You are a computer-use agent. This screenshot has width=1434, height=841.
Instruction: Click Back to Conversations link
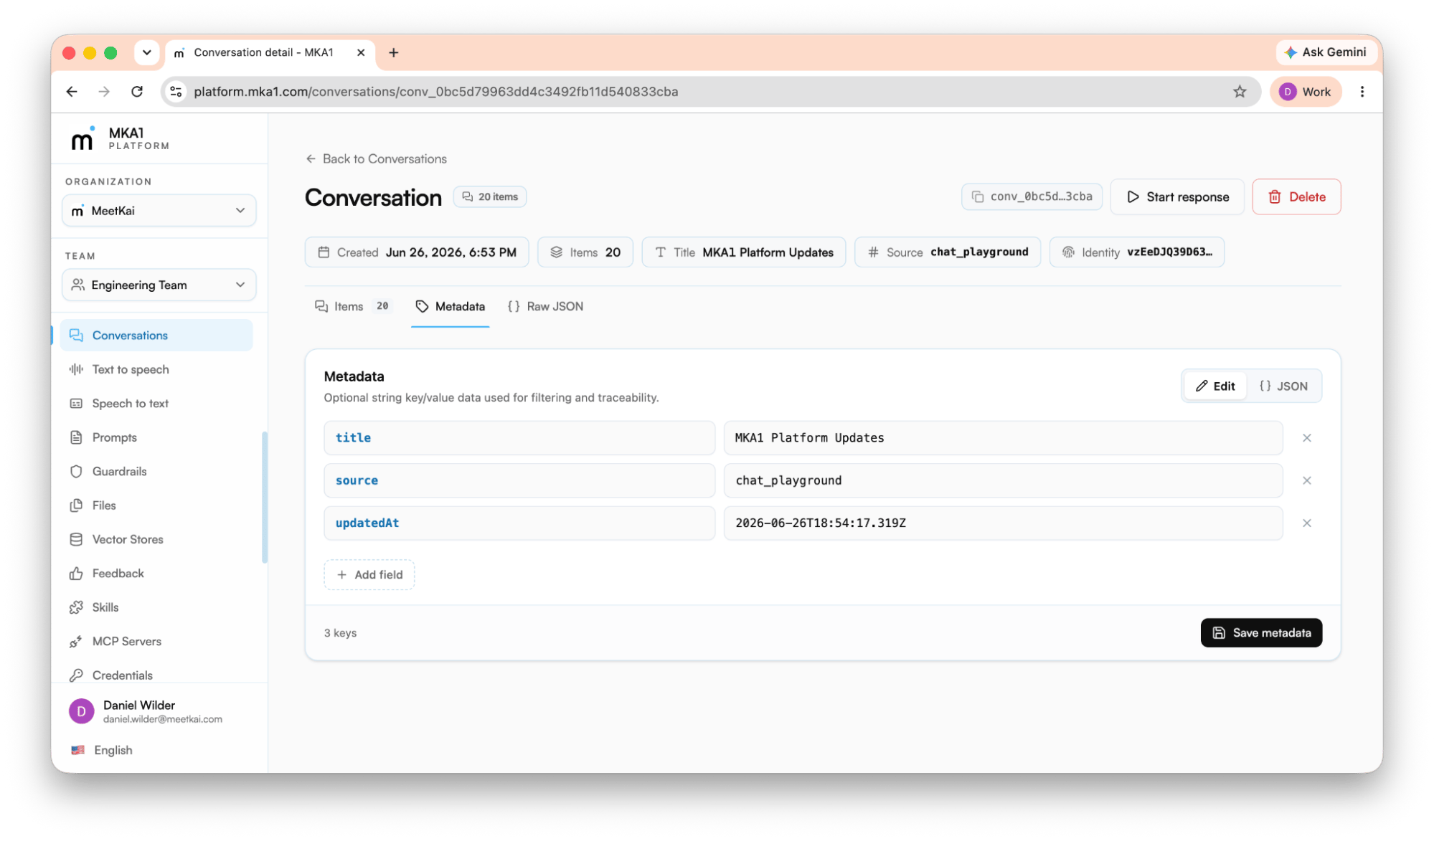click(x=377, y=158)
